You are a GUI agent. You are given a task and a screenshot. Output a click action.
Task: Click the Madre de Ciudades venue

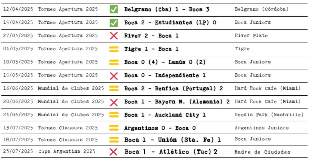[262, 152]
